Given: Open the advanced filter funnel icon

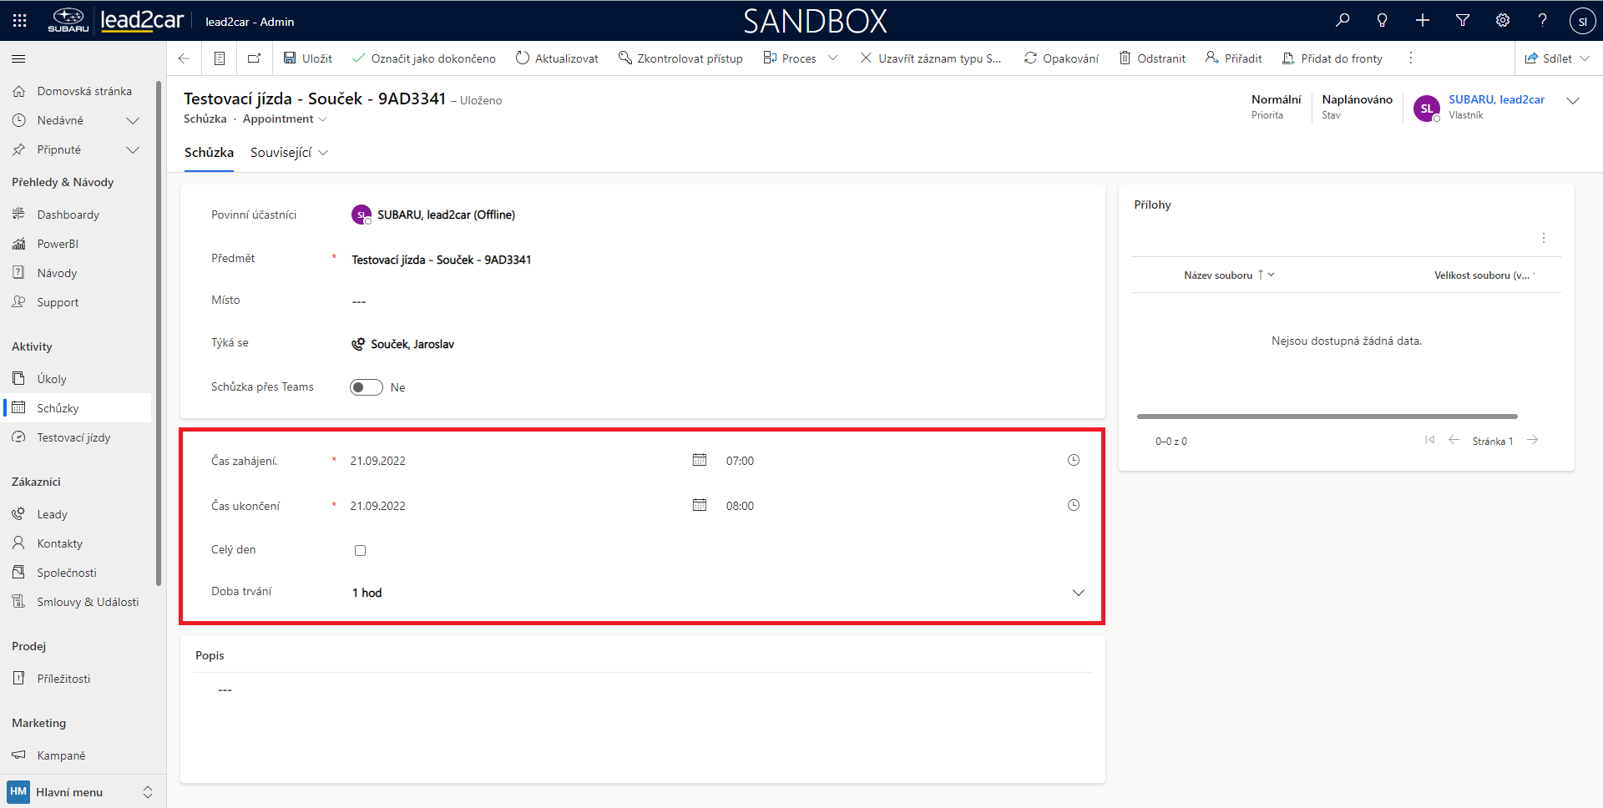Looking at the screenshot, I should click(1463, 21).
